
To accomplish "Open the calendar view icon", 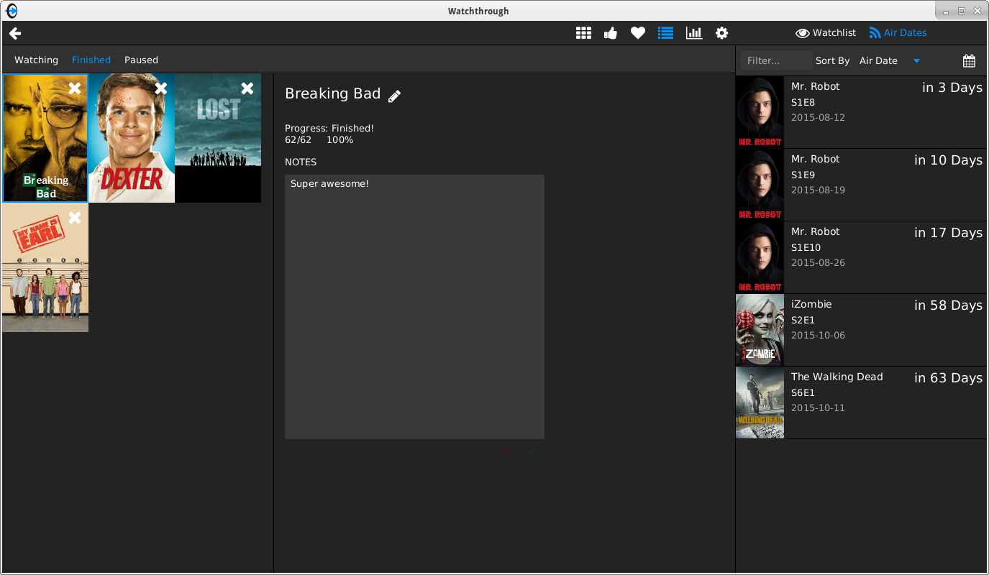I will (x=969, y=61).
